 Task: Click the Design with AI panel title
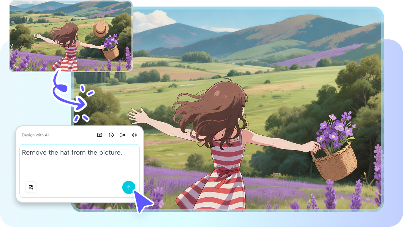35,135
